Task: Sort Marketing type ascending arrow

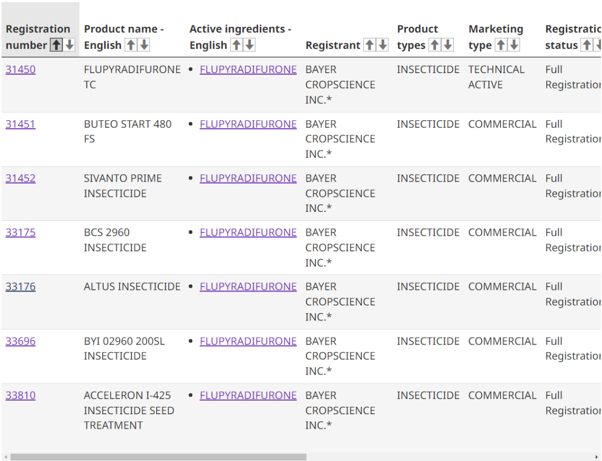Action: pos(501,45)
